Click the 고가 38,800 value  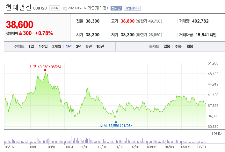pyautogui.click(x=127, y=21)
